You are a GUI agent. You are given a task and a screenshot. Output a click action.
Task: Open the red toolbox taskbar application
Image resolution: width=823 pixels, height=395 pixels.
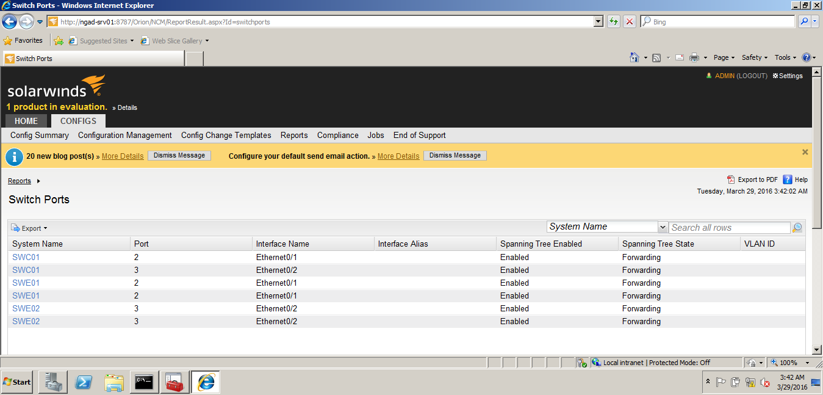[175, 382]
